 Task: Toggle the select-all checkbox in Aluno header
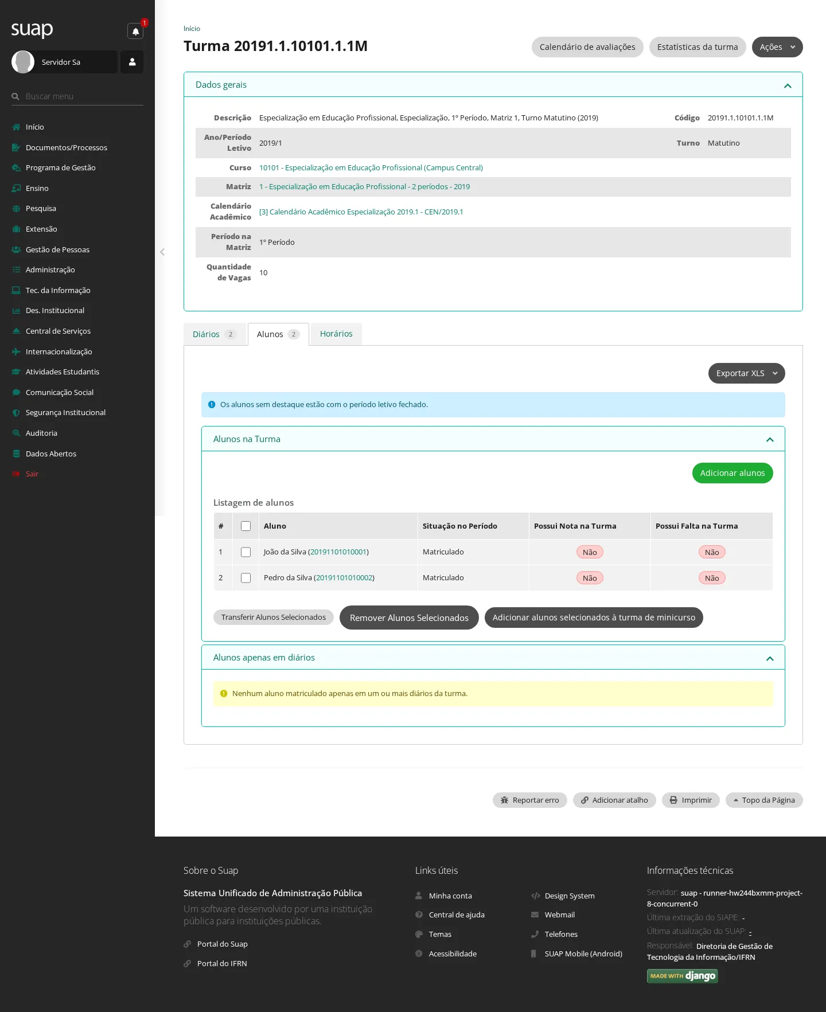pos(246,526)
